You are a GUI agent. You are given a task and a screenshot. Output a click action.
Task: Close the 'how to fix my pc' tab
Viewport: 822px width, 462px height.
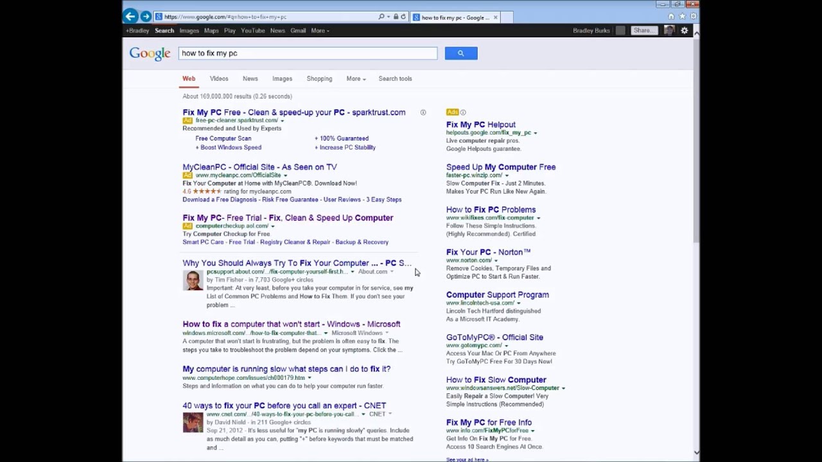(x=495, y=17)
